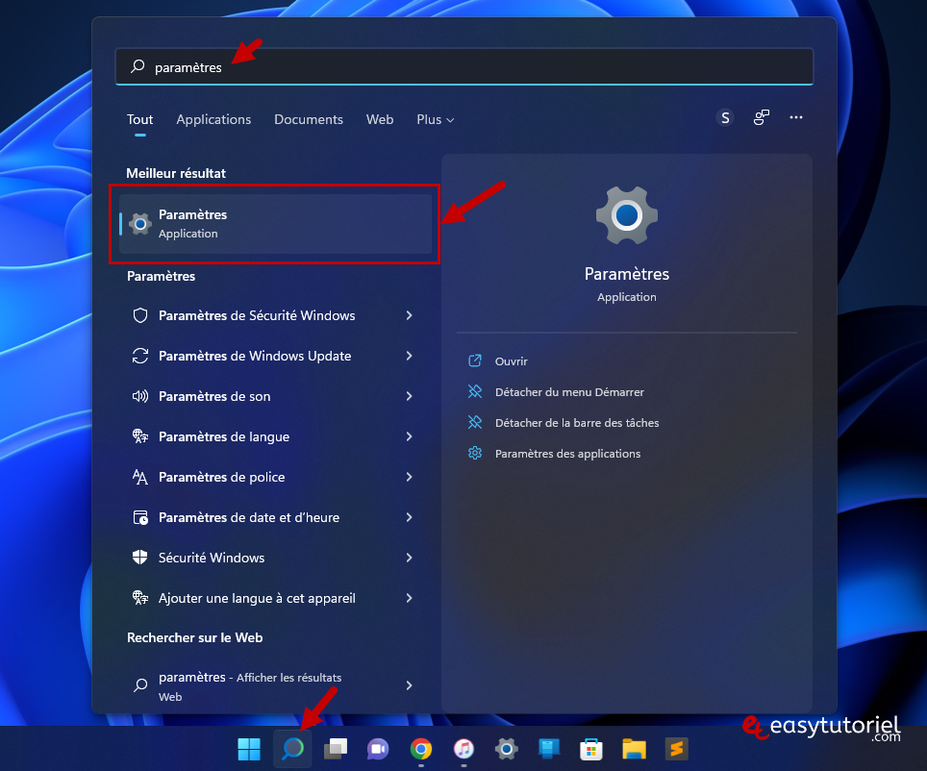Switch to the Web tab
927x771 pixels.
pyautogui.click(x=380, y=119)
